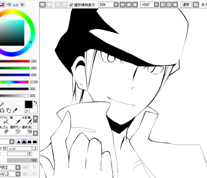The image size is (207, 178).
Task: Open the 円形 brush shape dropdown
Action: tap(18, 167)
